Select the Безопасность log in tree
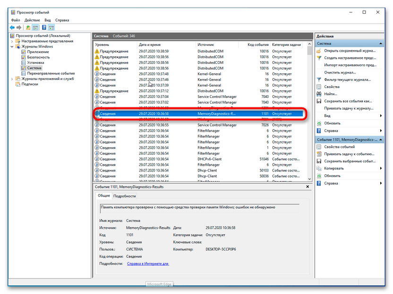The width and height of the screenshot is (393, 294). tap(35, 57)
